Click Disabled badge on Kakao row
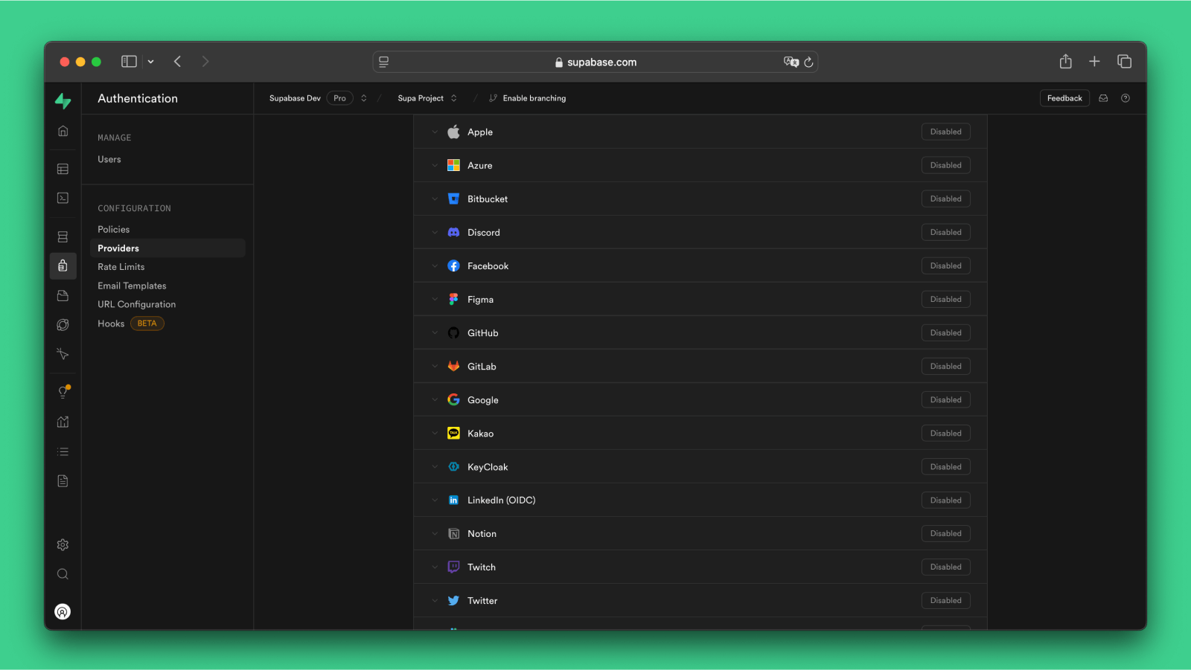The image size is (1191, 670). 945,433
